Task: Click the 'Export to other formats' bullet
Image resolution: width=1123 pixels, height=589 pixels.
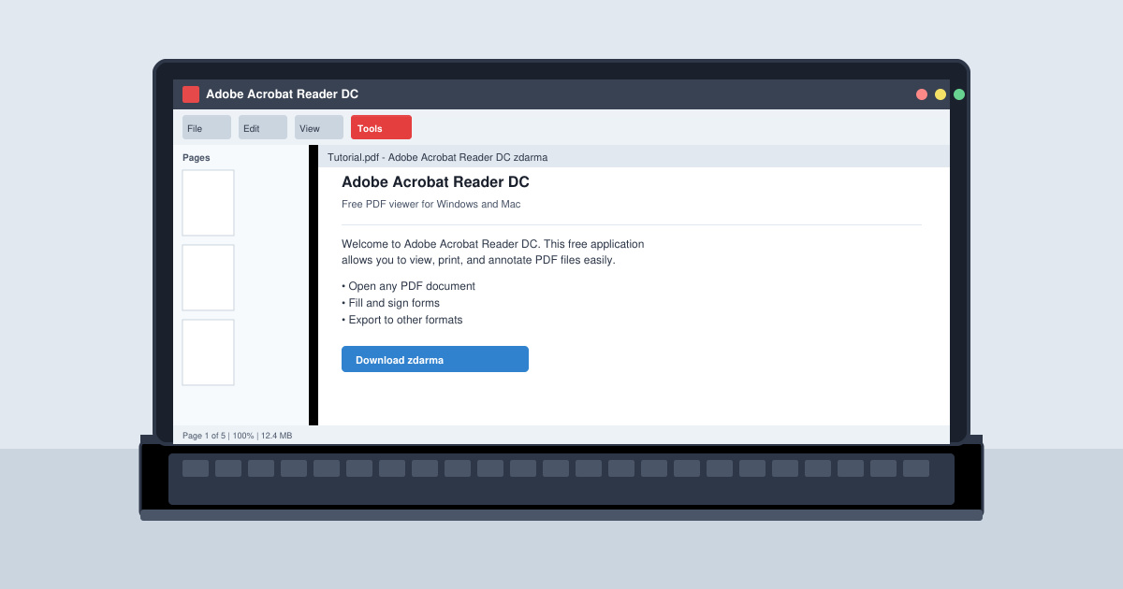Action: click(x=402, y=320)
